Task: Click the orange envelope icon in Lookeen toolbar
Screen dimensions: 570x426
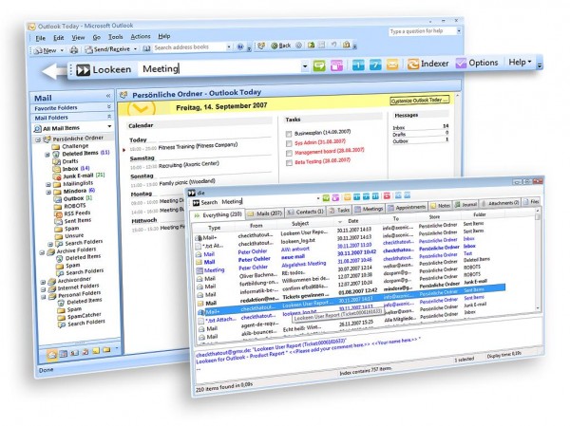Action: (392, 65)
